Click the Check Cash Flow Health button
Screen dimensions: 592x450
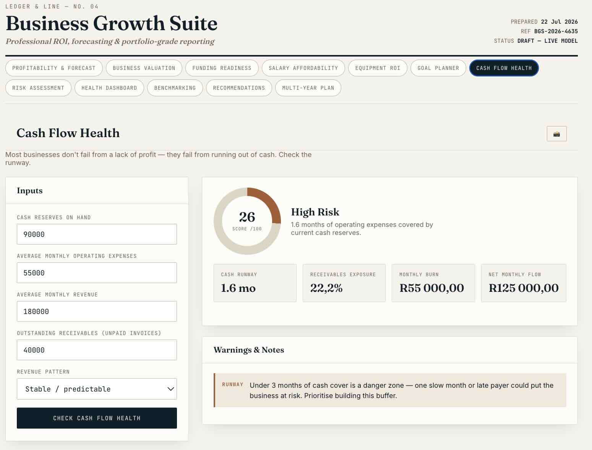coord(97,418)
